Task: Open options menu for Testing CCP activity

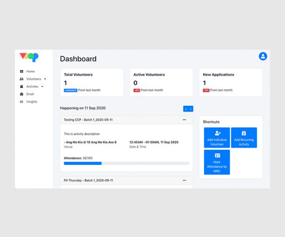Action: (x=184, y=120)
